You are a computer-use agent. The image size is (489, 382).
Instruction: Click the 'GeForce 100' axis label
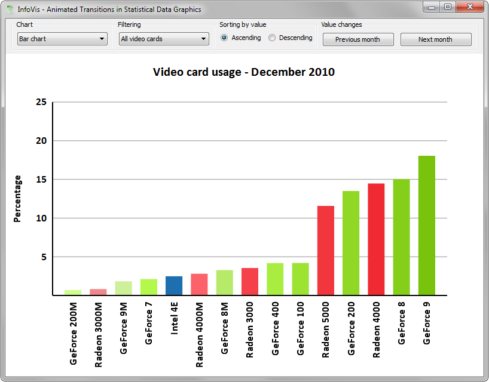click(x=300, y=328)
